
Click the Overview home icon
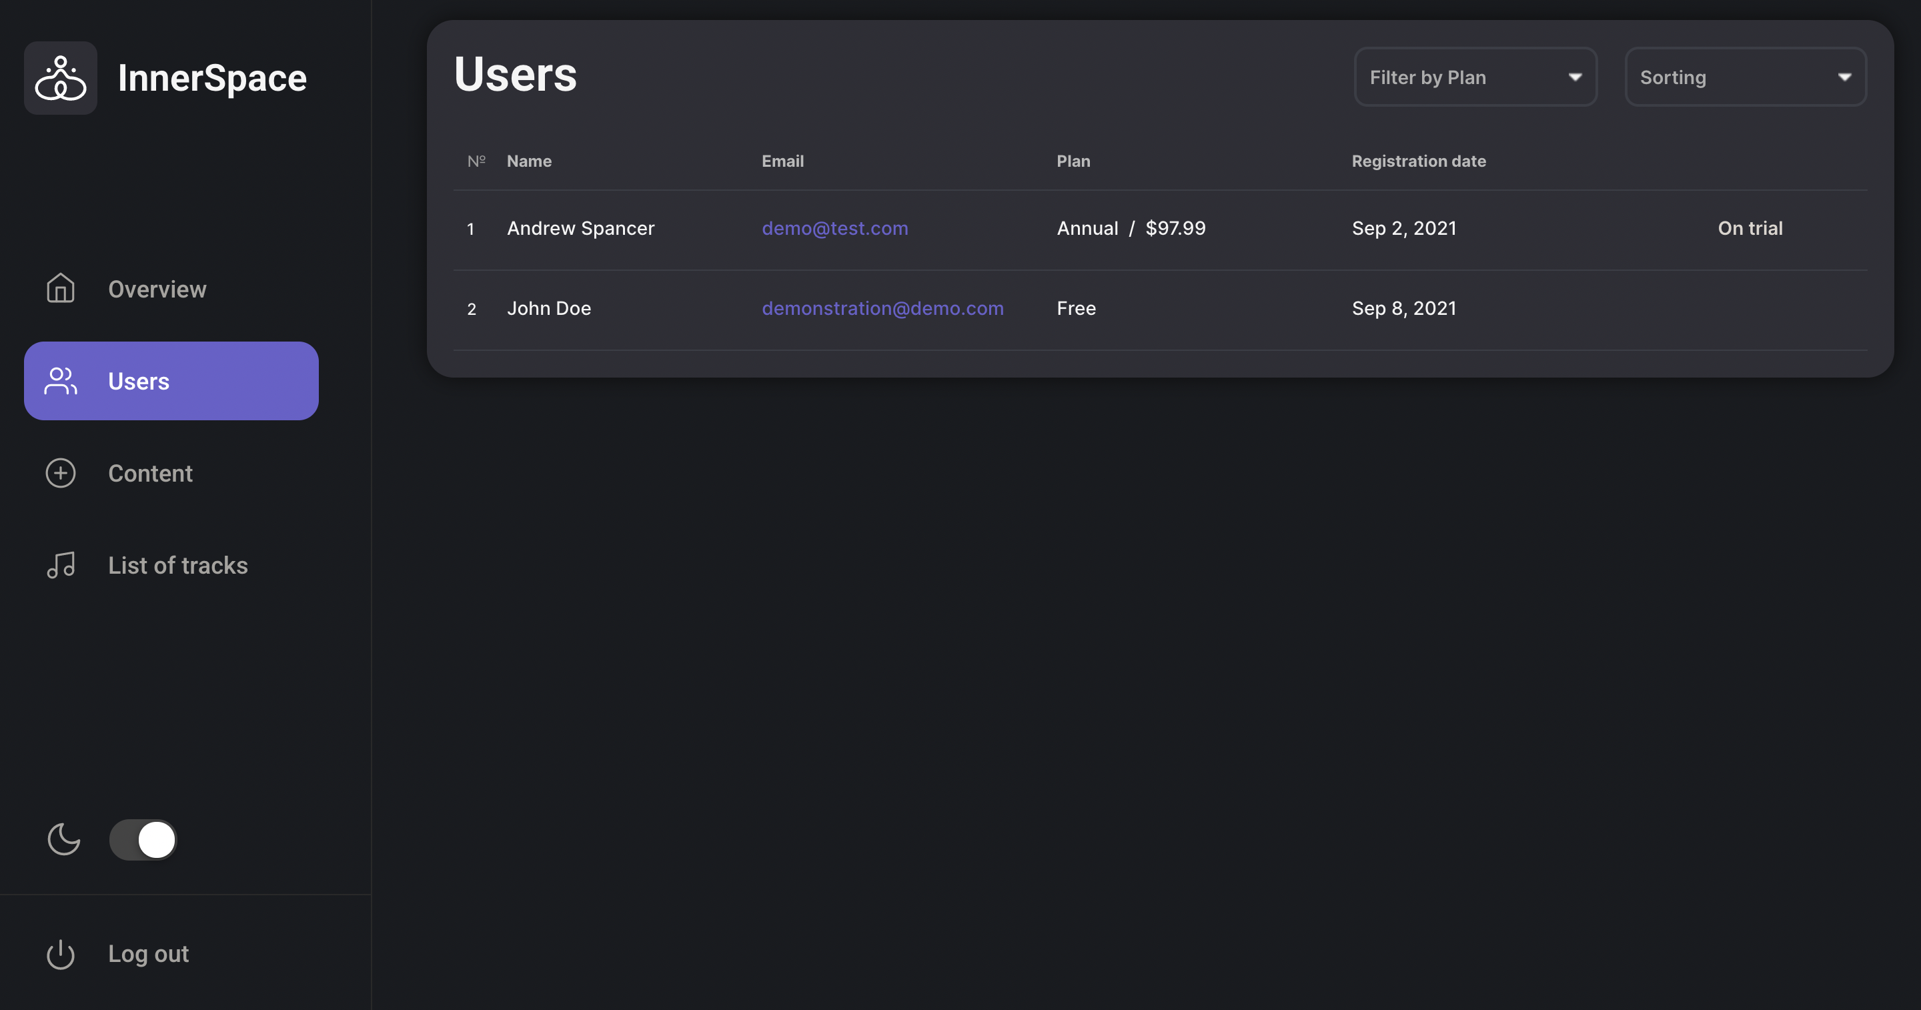61,289
